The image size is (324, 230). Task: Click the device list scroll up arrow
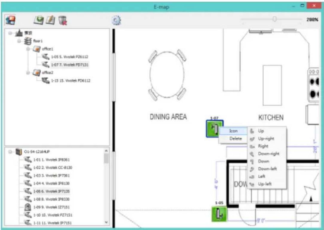106,151
